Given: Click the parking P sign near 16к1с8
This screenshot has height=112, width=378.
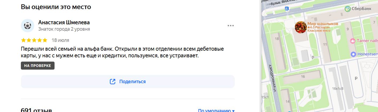Looking at the screenshot, I should point(356,78).
